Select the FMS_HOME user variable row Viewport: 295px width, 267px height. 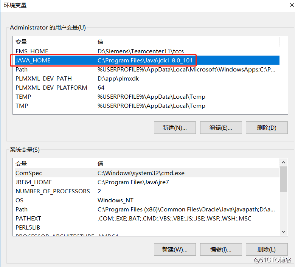[147, 51]
